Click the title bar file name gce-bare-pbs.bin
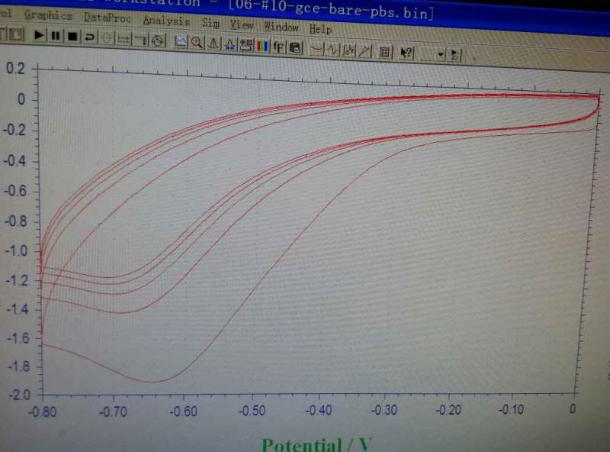 pyautogui.click(x=361, y=11)
